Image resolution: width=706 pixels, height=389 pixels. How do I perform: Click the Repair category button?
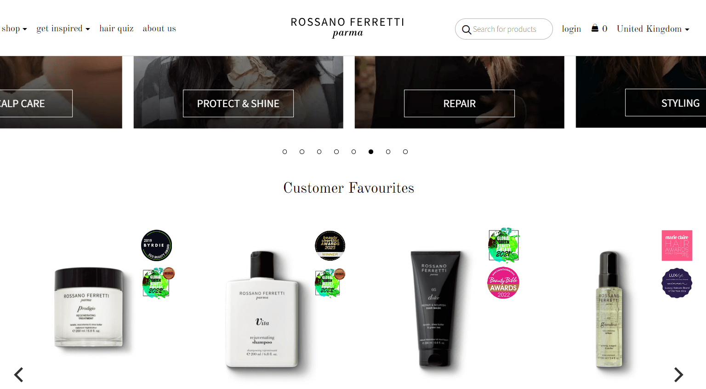click(x=459, y=103)
